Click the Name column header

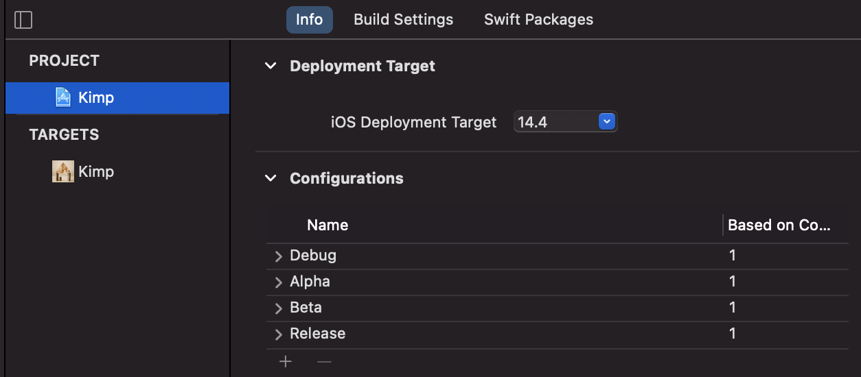[328, 225]
